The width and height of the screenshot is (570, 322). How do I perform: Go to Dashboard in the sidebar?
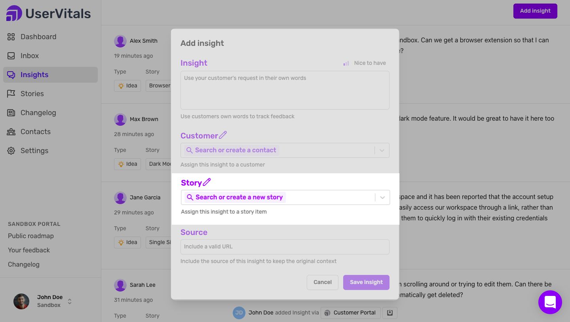(38, 37)
